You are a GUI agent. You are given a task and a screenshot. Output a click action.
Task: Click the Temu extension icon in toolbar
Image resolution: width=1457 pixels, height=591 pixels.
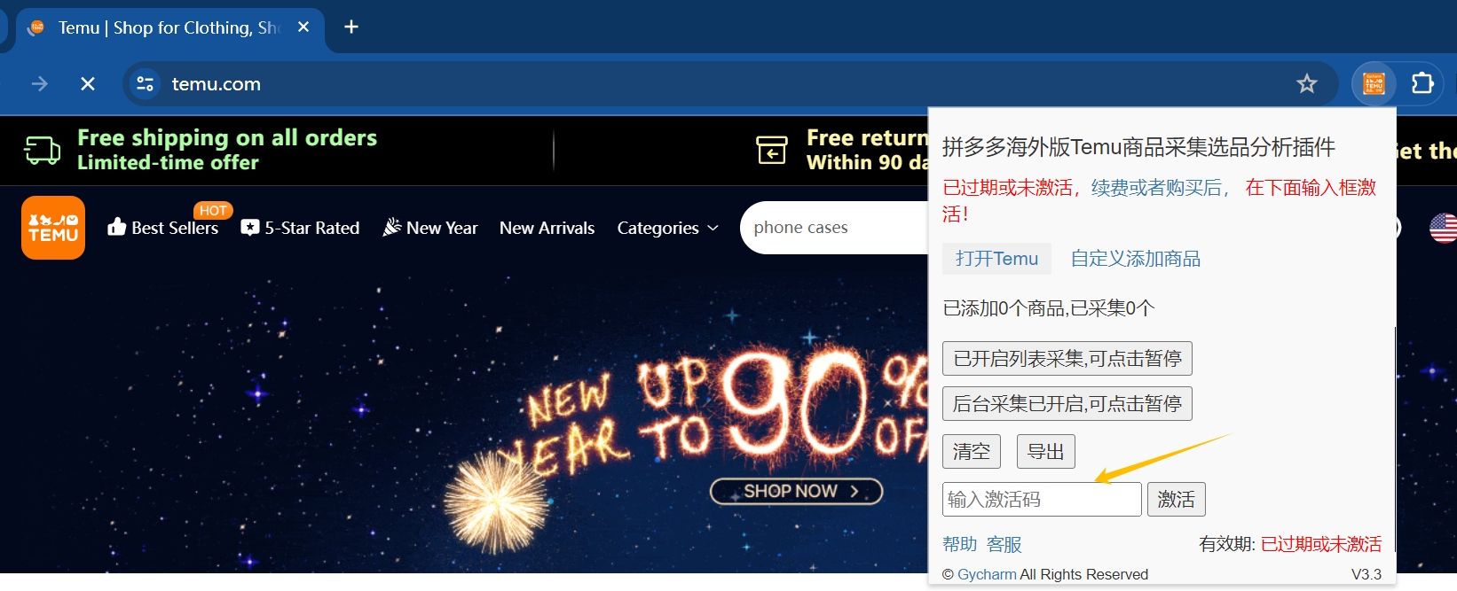tap(1374, 83)
